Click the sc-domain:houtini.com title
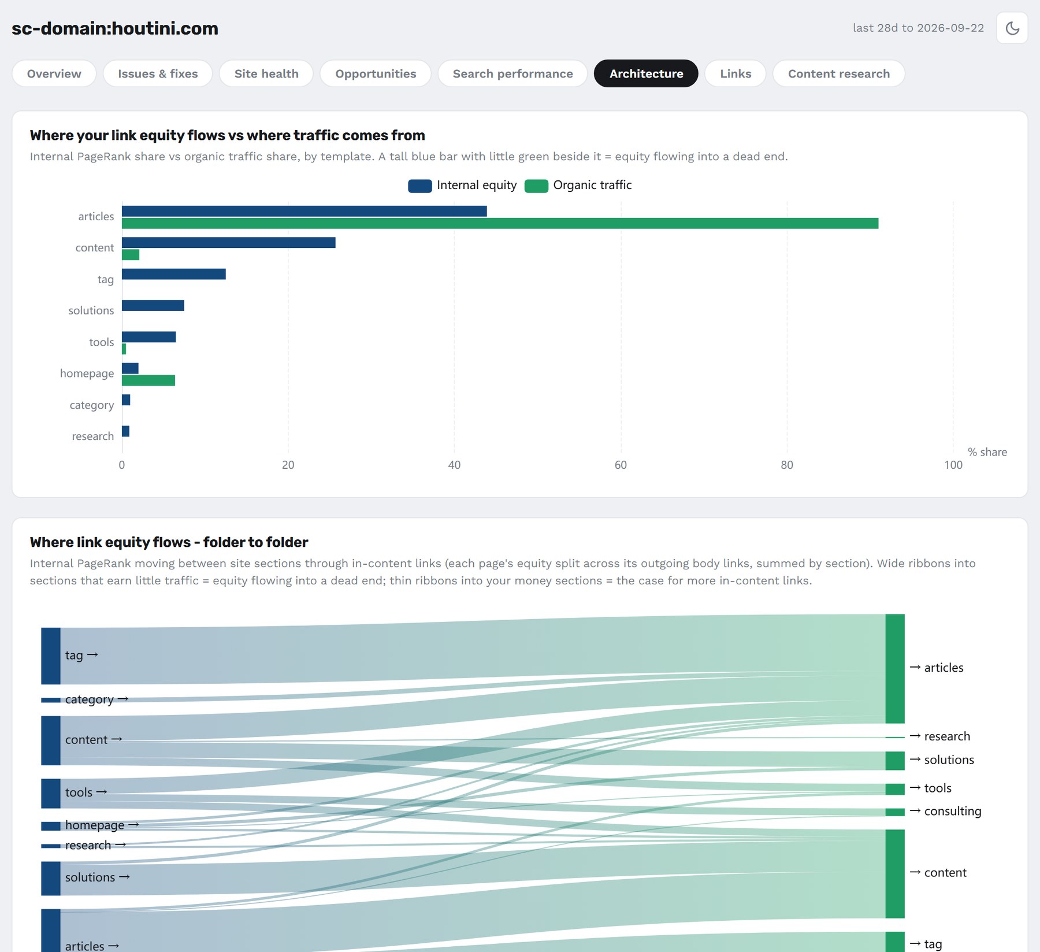Screen dimensions: 1040x952 tap(115, 28)
